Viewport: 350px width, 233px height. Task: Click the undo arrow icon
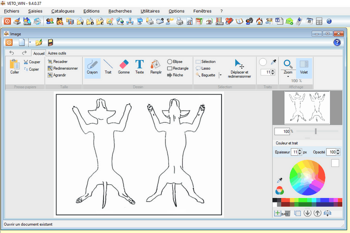coord(12,53)
